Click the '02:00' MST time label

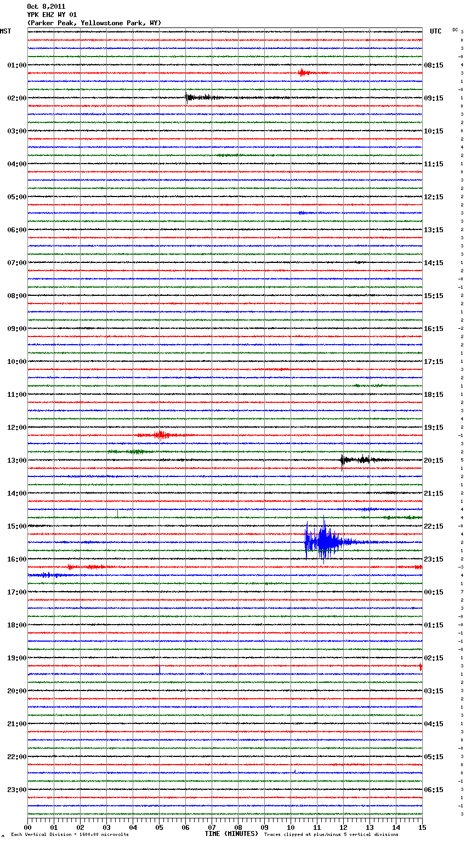point(17,98)
